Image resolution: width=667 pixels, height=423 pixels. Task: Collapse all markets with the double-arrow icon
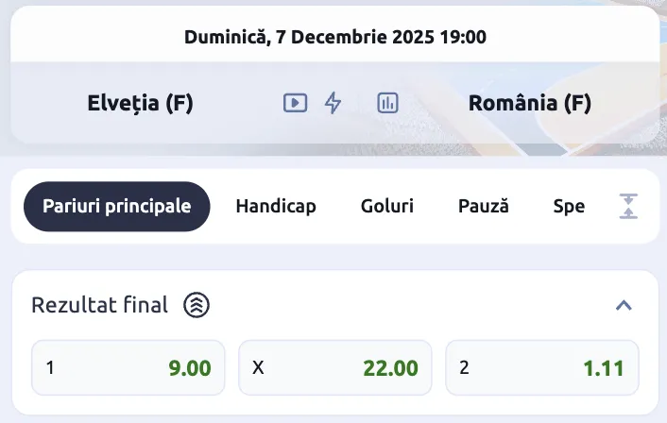628,206
